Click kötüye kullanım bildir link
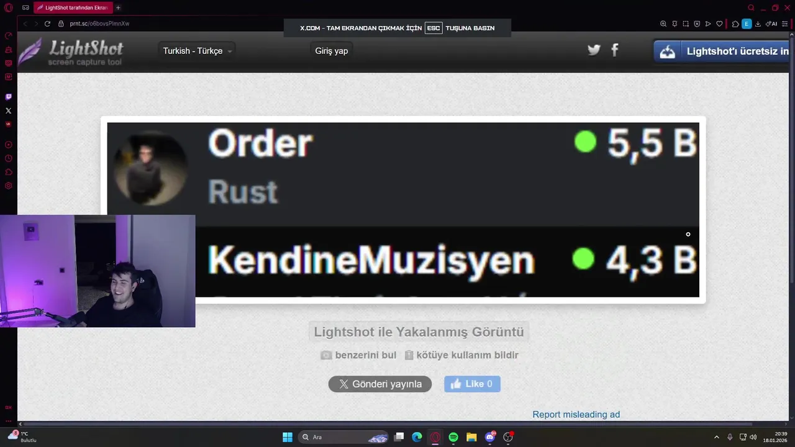Image resolution: width=795 pixels, height=447 pixels. click(x=461, y=355)
